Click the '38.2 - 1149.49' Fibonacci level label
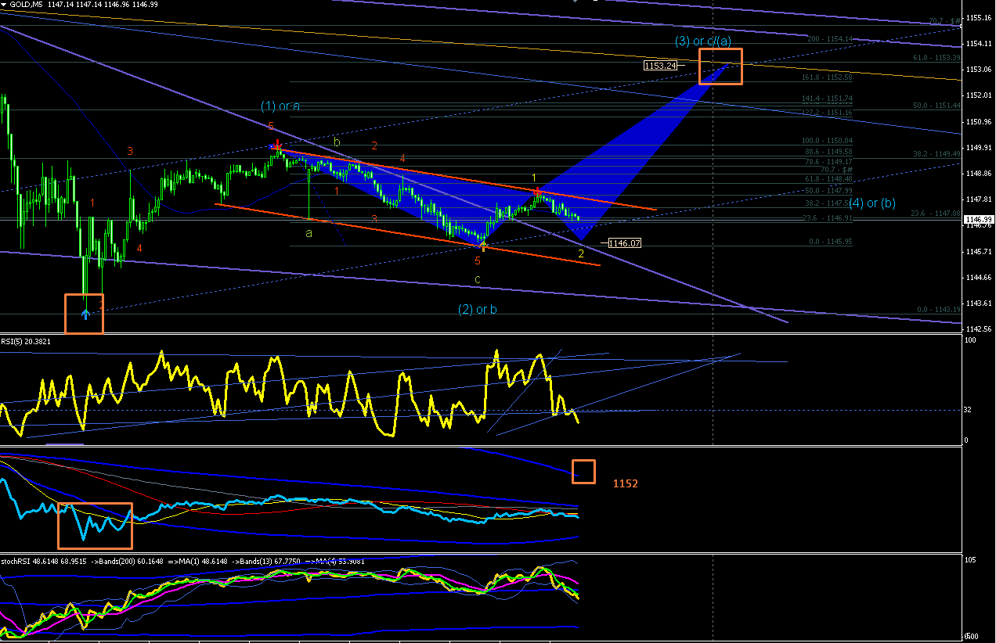The image size is (996, 643). [x=938, y=154]
